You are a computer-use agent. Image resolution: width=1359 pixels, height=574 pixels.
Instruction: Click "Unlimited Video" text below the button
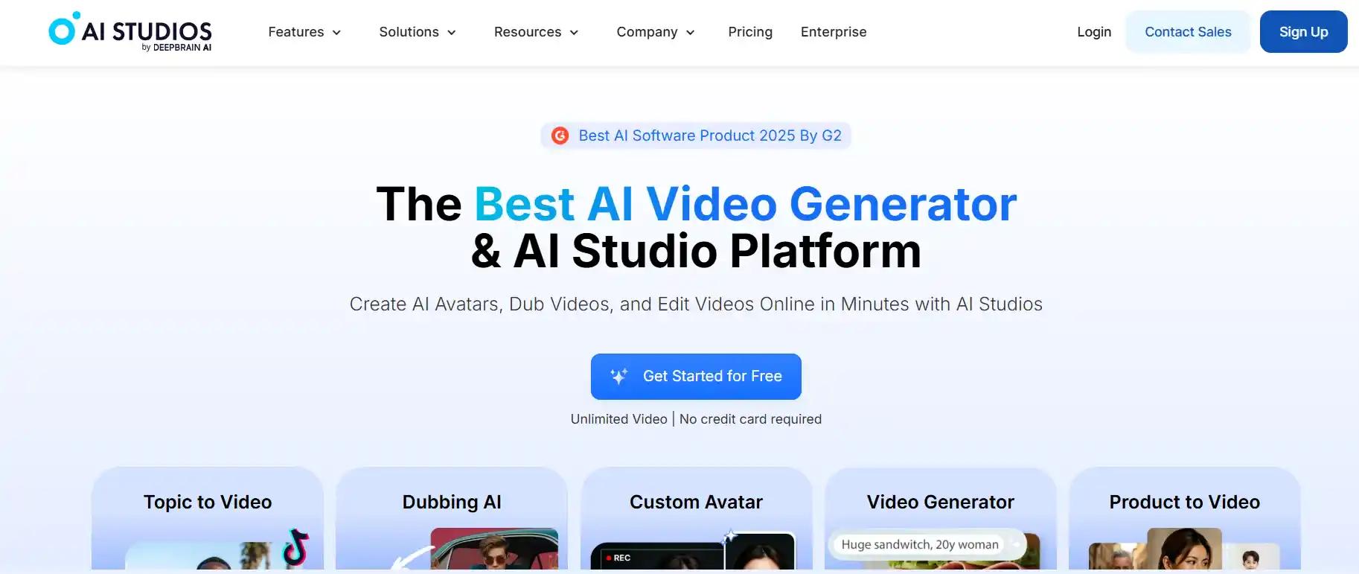point(618,419)
